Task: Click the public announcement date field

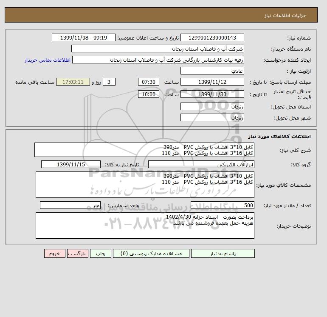Action: tap(83, 37)
